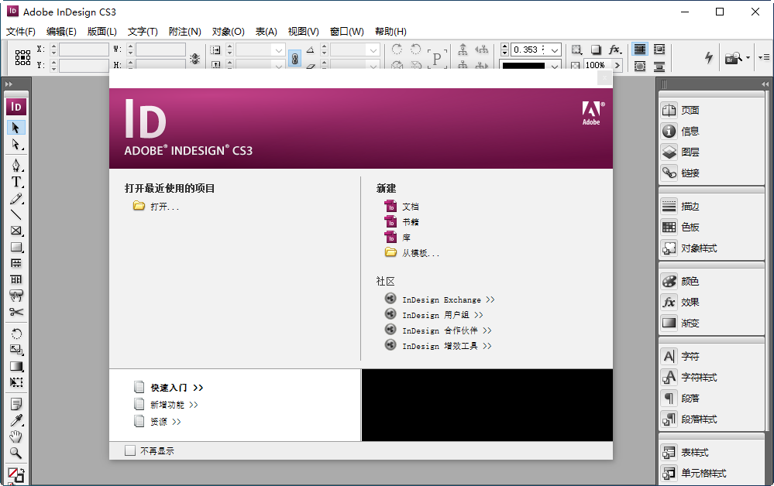Open the 版面(L) menu

[x=101, y=32]
